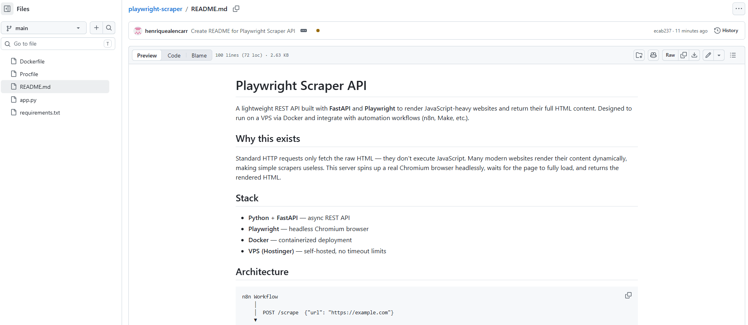This screenshot has width=748, height=325.
Task: View file History
Action: pos(726,31)
